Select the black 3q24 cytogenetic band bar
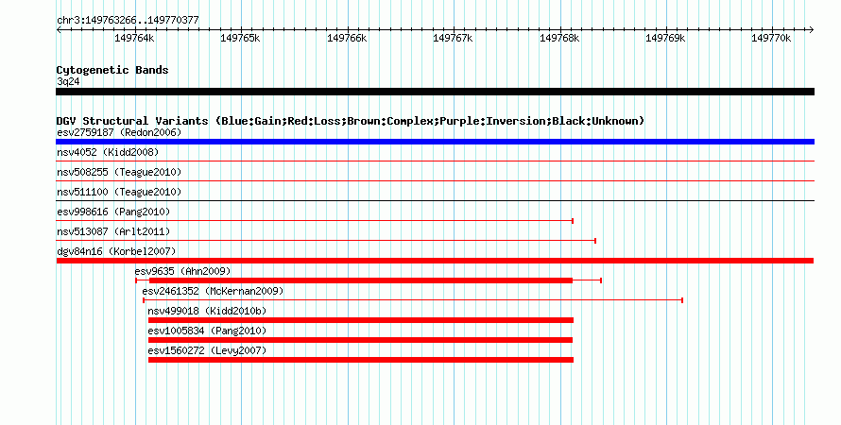Viewport: 841px width, 425px height. 435,92
